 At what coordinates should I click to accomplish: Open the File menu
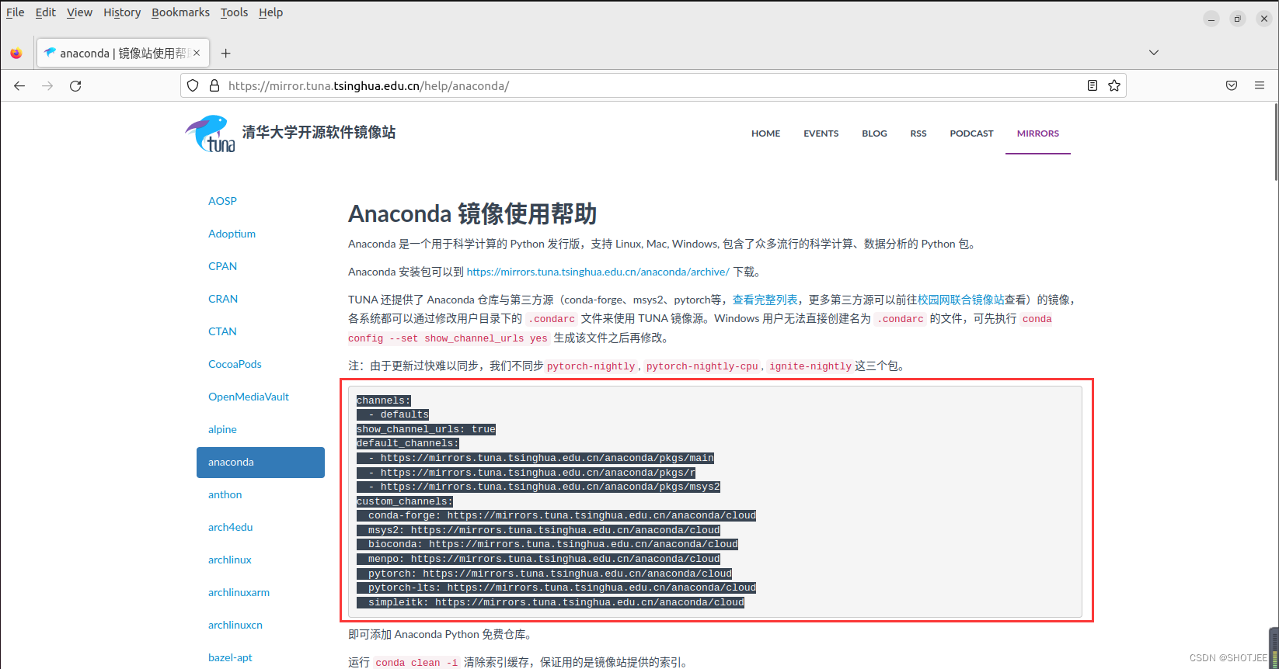[16, 12]
